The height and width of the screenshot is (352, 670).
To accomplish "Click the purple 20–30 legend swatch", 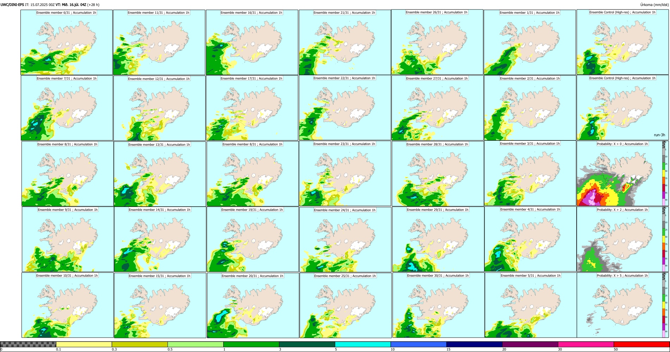I will pos(530,344).
